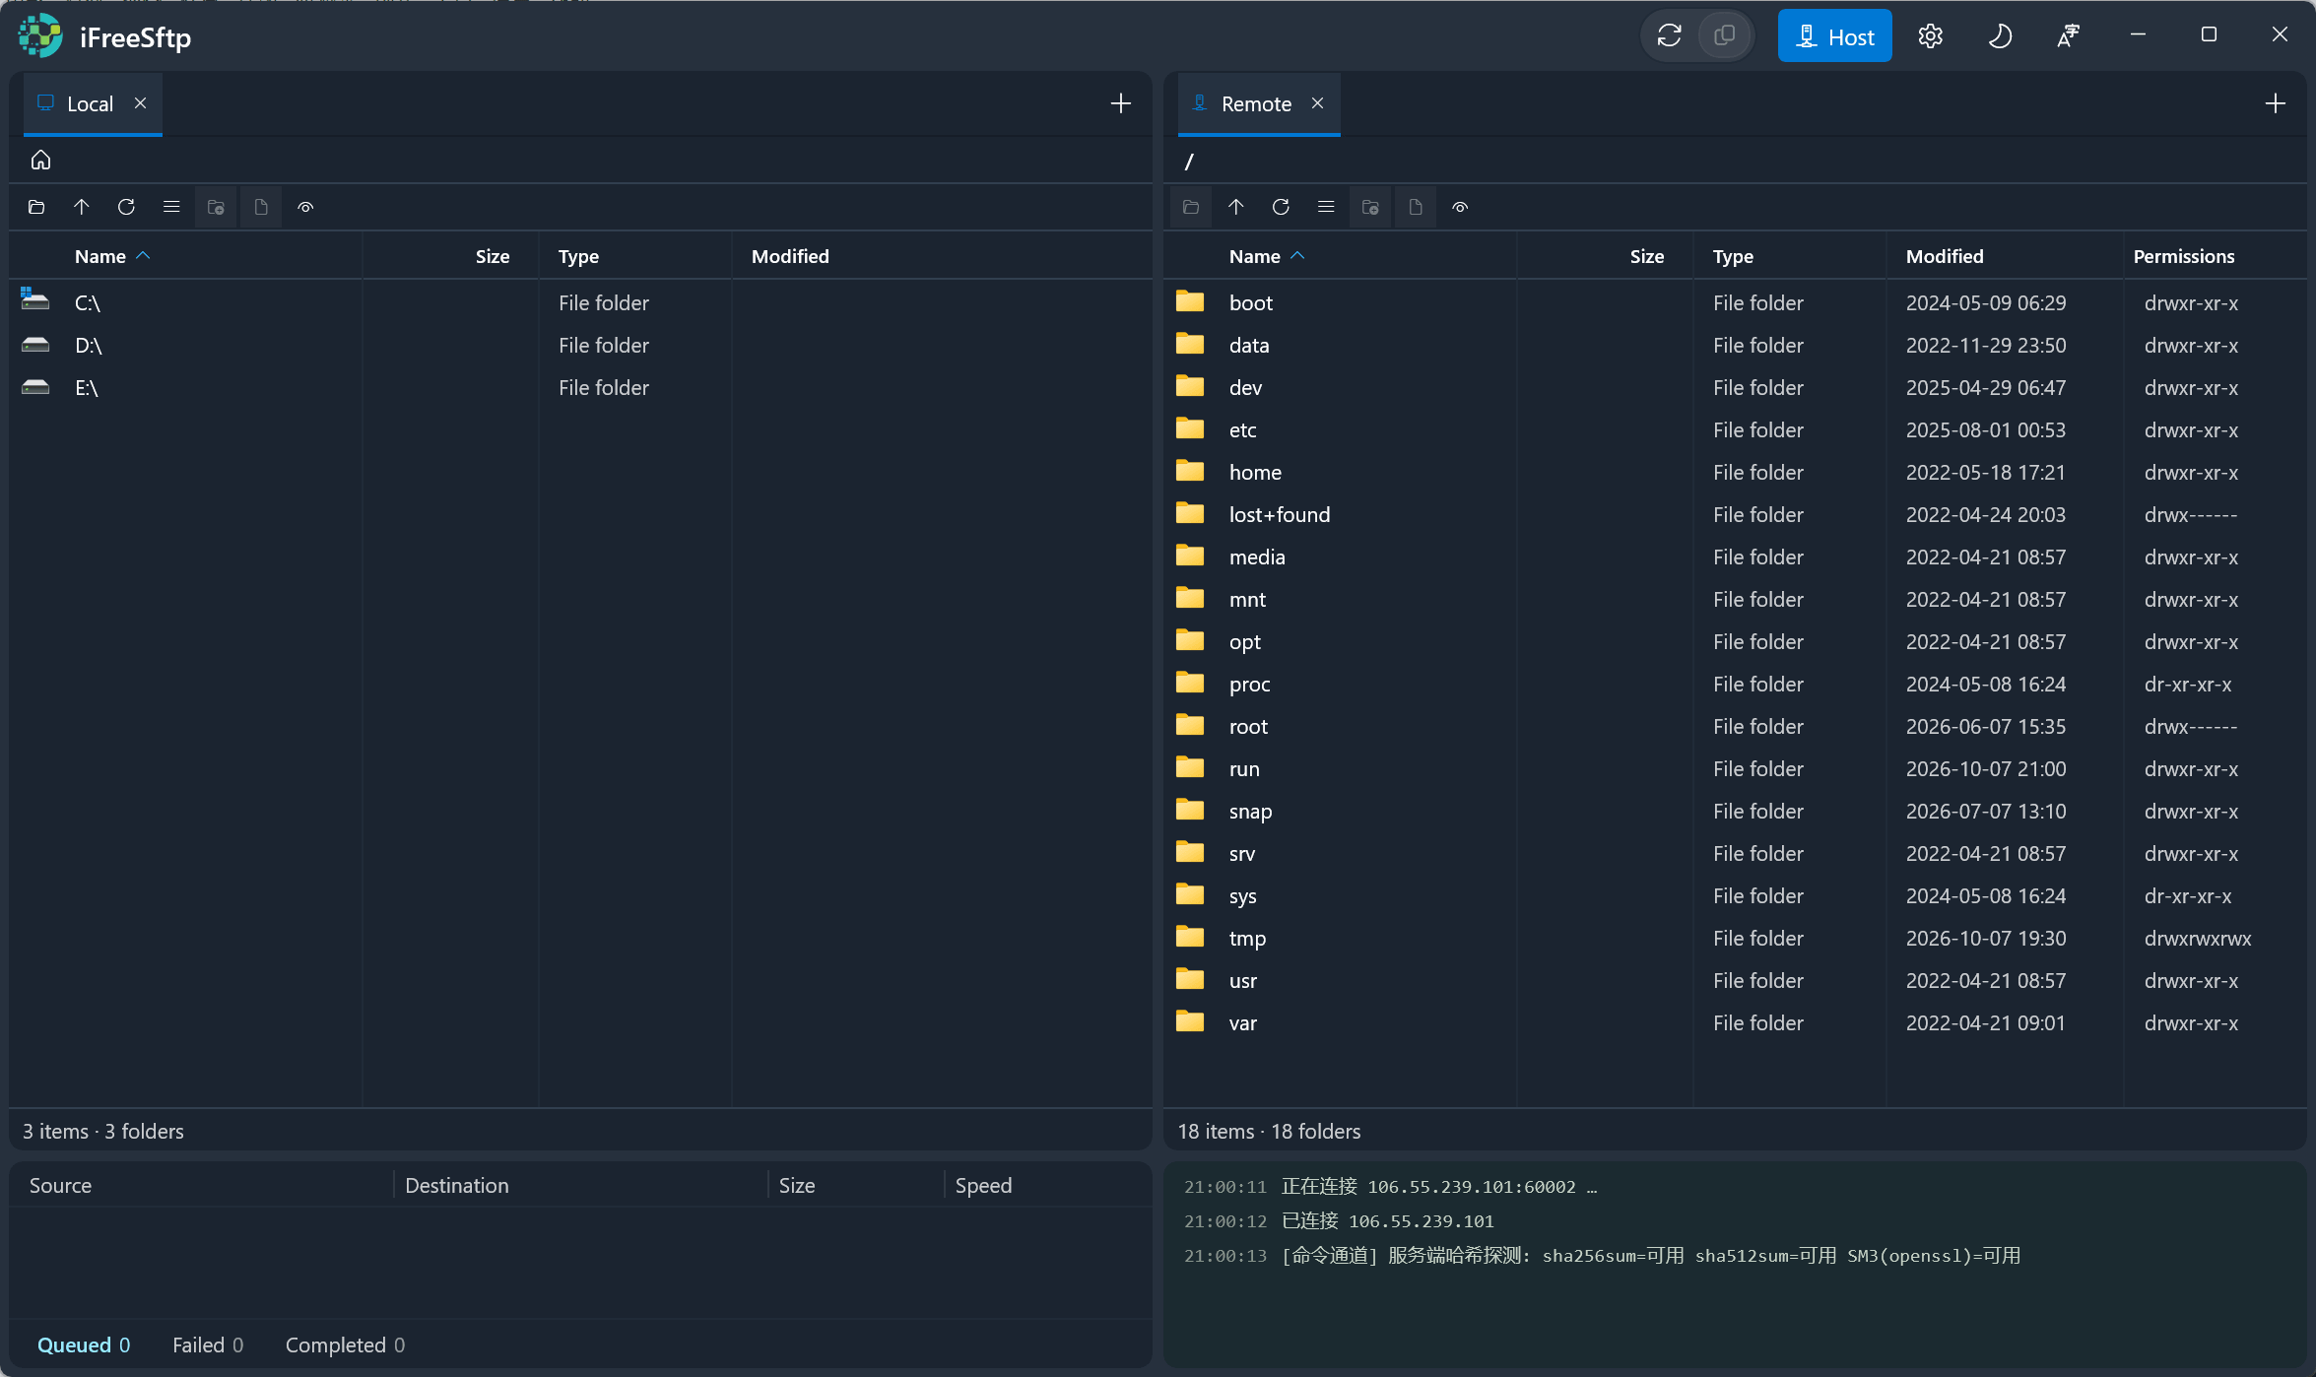2316x1377 pixels.
Task: Click the language translate icon
Action: click(2068, 36)
